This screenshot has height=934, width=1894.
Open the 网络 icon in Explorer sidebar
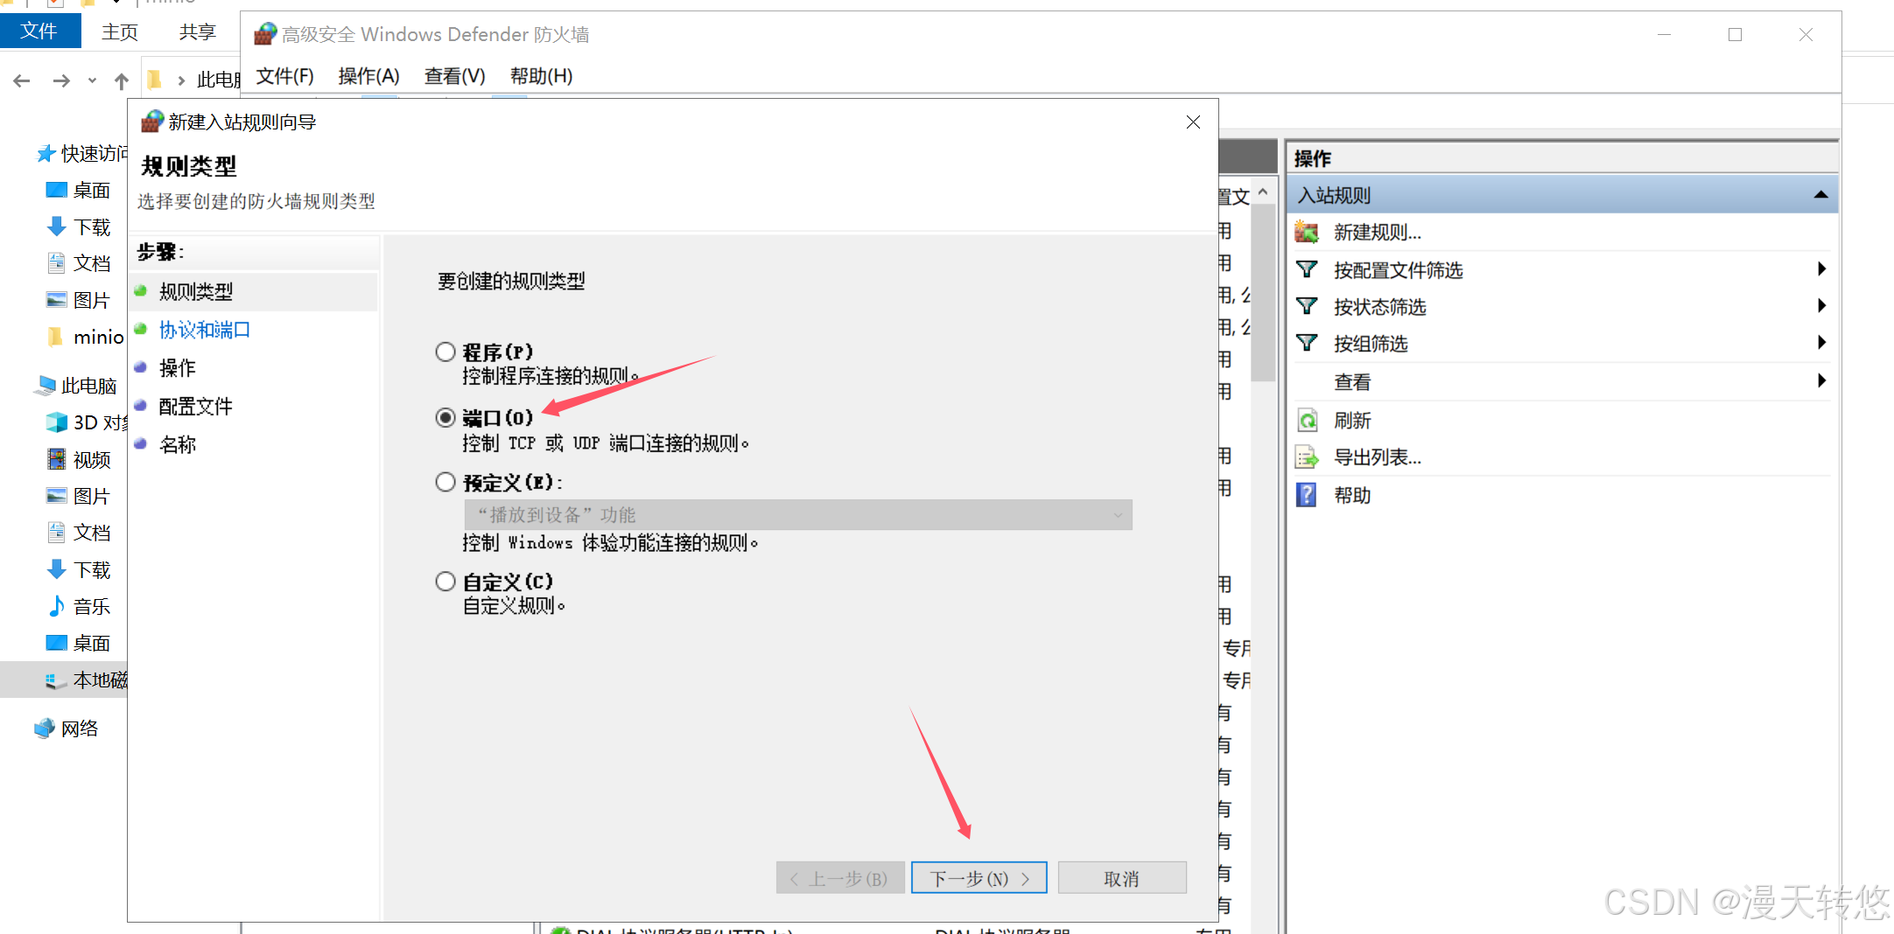coord(45,728)
